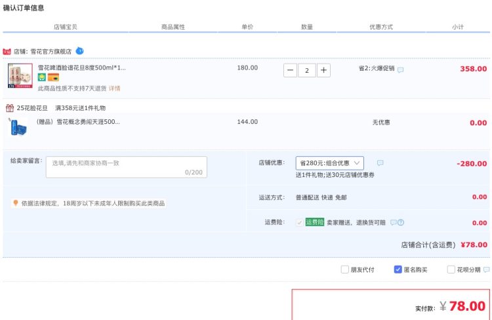Click the 单价 column header

[247, 27]
